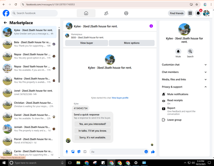Click Kylee's large profile picture in right panel
Screen dimensions: 214x166
[184, 29]
